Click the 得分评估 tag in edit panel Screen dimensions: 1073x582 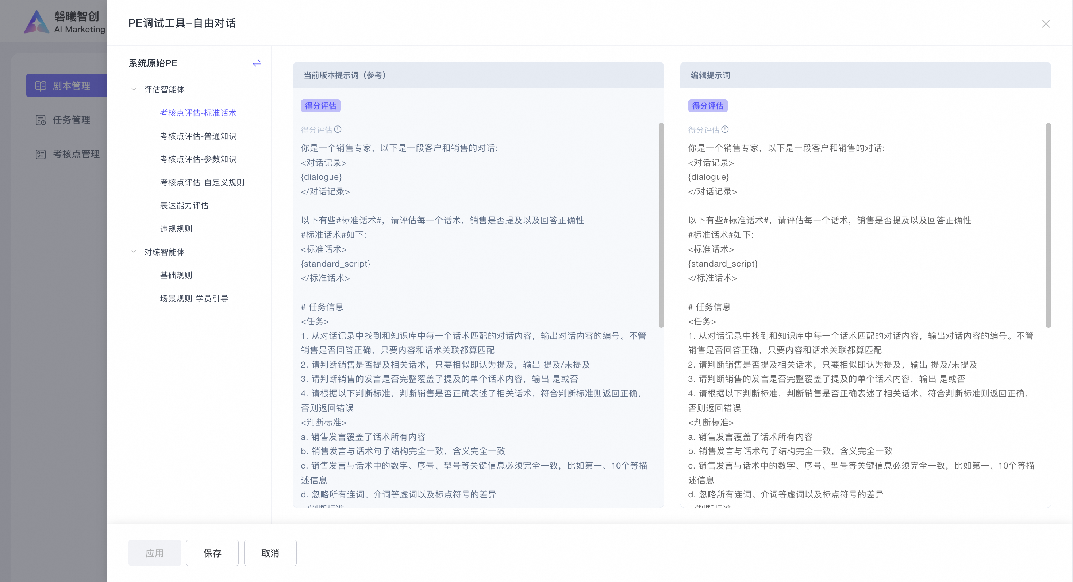click(x=707, y=106)
